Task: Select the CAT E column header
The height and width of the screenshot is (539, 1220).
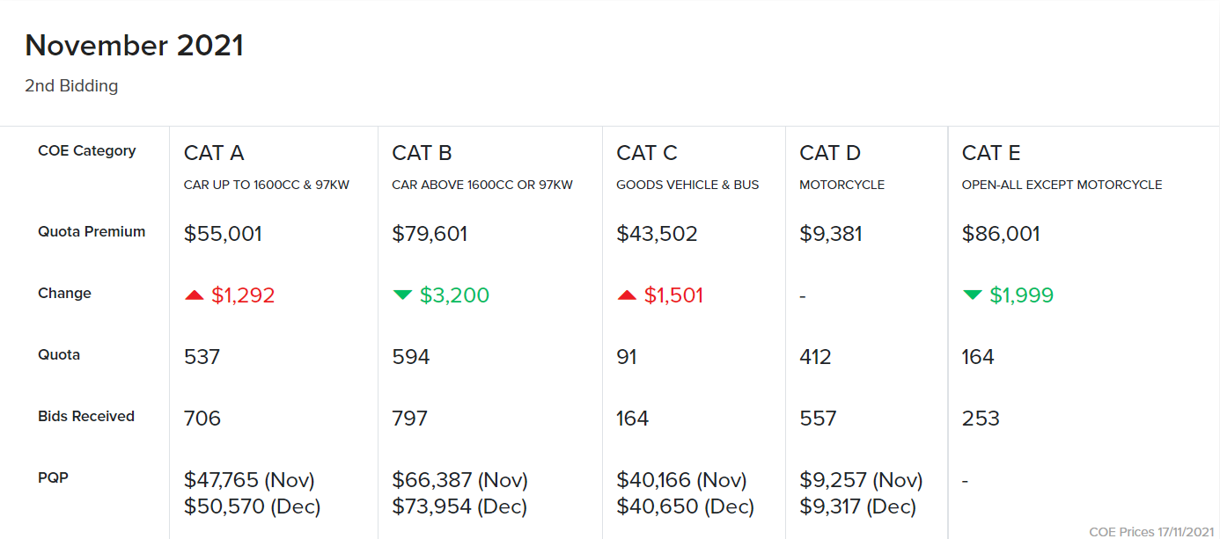Action: 991,153
